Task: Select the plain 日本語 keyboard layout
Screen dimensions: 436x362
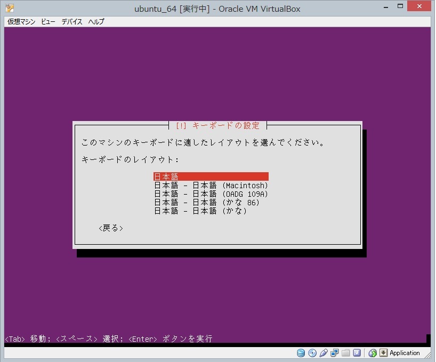Action: [211, 176]
